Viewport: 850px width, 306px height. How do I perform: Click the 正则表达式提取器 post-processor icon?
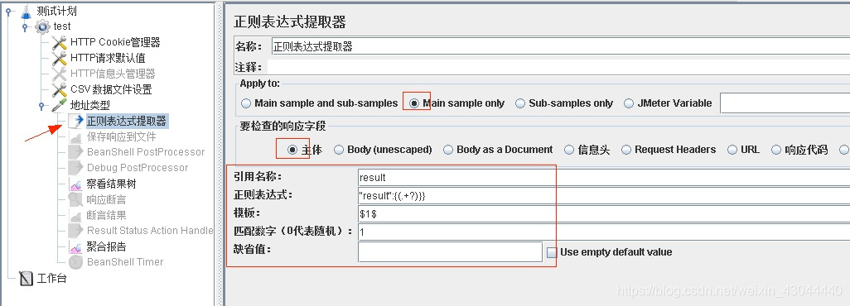[x=76, y=122]
